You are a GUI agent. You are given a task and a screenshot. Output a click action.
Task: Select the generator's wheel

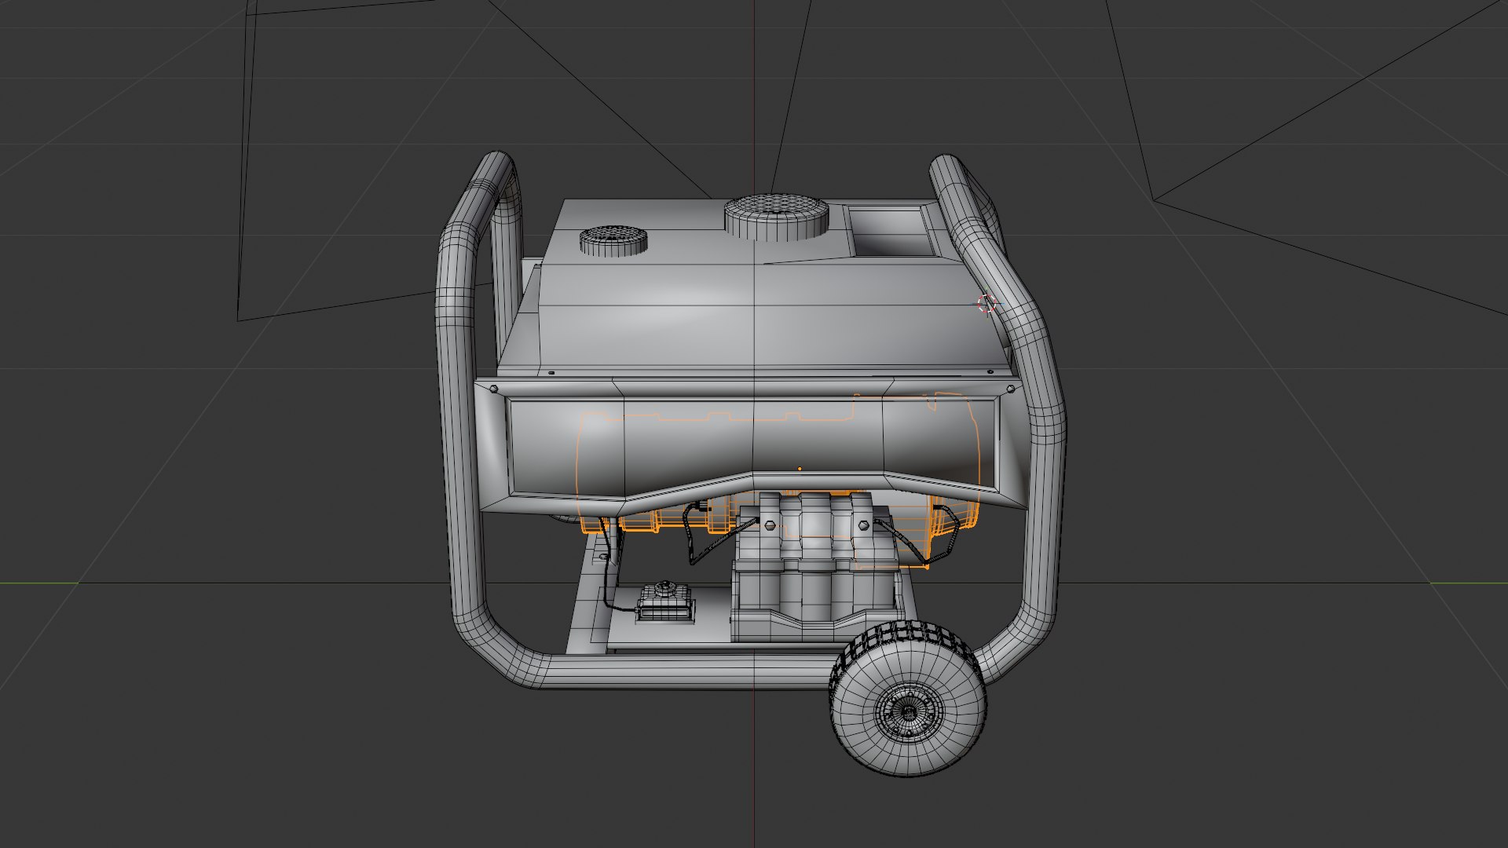point(908,698)
